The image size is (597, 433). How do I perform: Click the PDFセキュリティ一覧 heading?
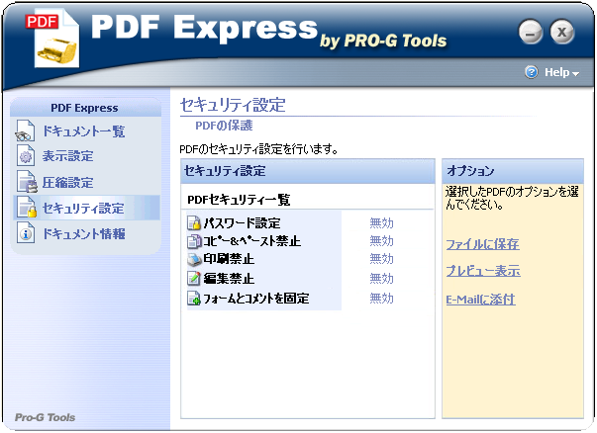tap(239, 200)
